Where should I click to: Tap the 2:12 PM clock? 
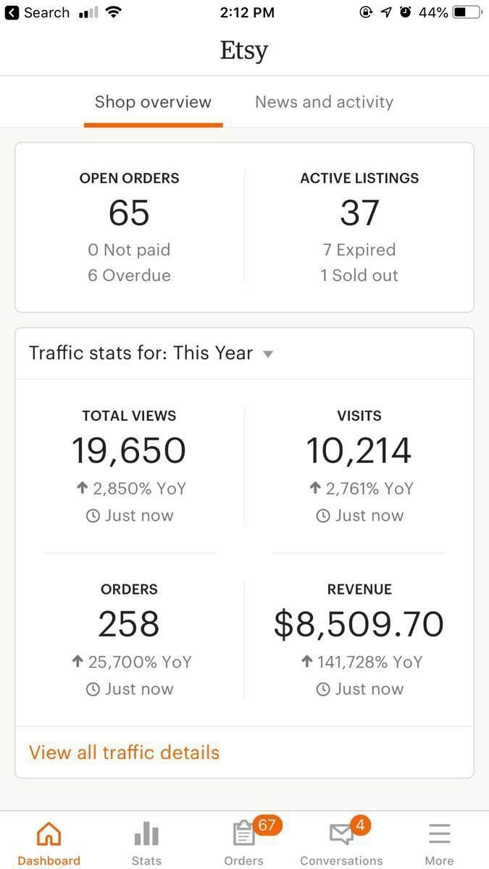[x=246, y=12]
